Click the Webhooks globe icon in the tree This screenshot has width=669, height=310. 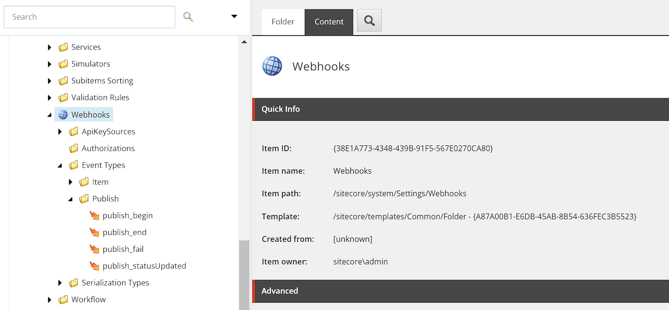[x=63, y=114]
